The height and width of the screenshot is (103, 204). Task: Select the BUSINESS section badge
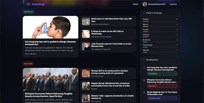coord(29,12)
